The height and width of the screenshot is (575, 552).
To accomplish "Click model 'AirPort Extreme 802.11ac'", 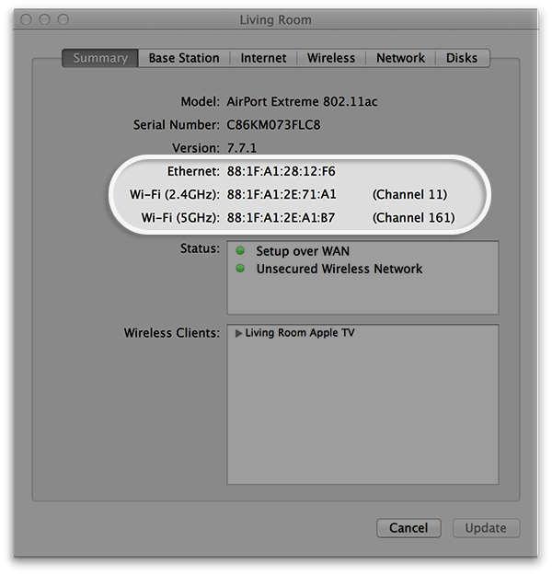I will pyautogui.click(x=302, y=101).
